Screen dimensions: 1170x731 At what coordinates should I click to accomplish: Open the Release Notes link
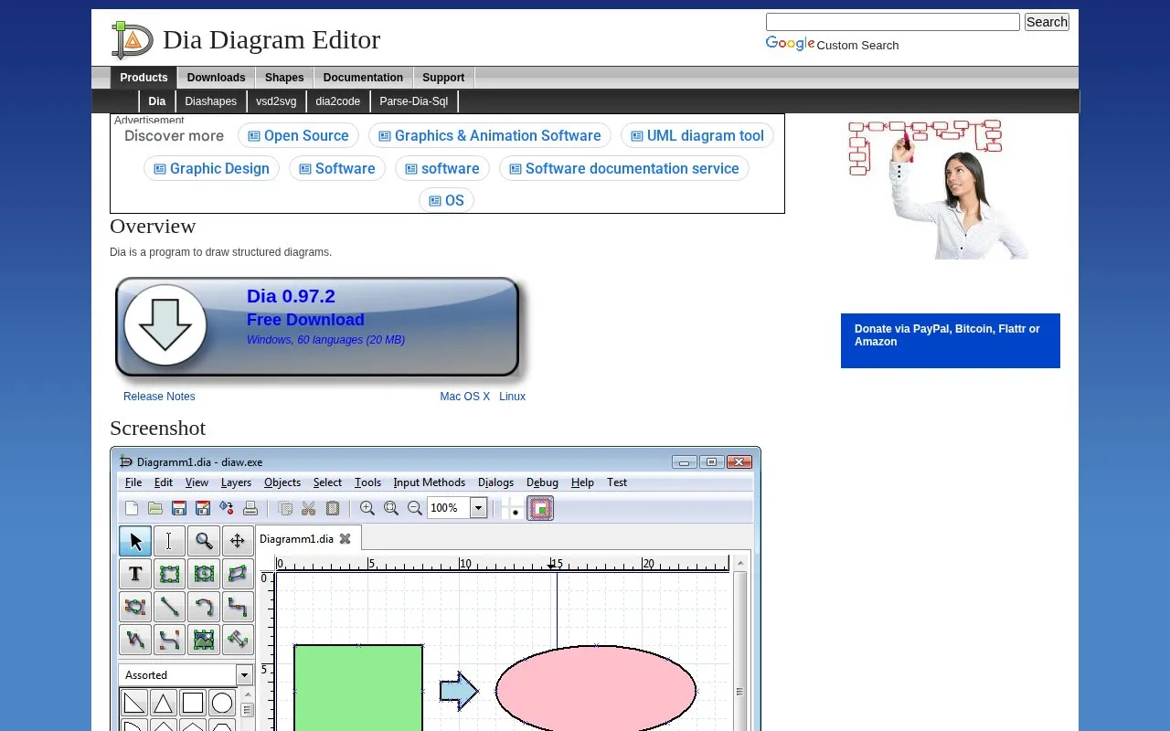159,397
